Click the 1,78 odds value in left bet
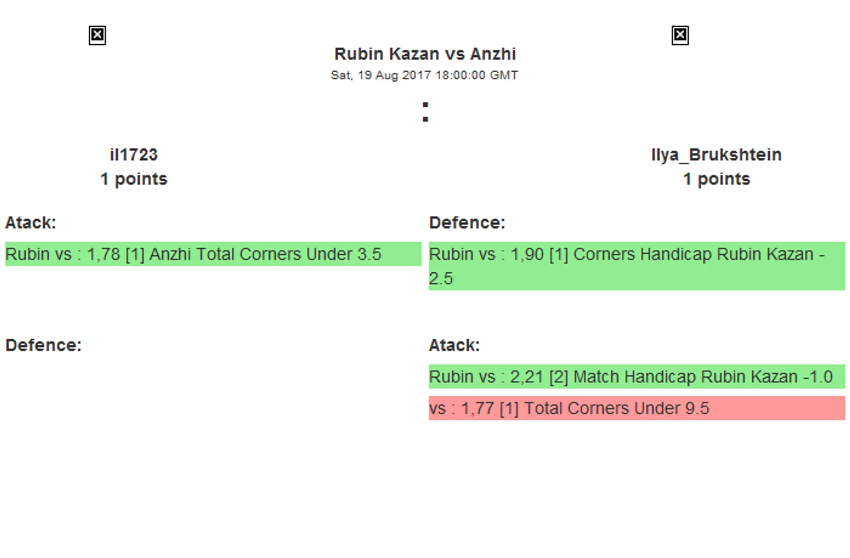Image resolution: width=850 pixels, height=558 pixels. [x=103, y=254]
